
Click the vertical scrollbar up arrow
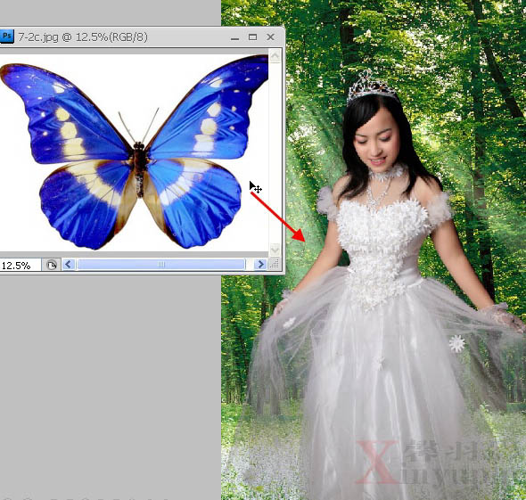click(275, 56)
